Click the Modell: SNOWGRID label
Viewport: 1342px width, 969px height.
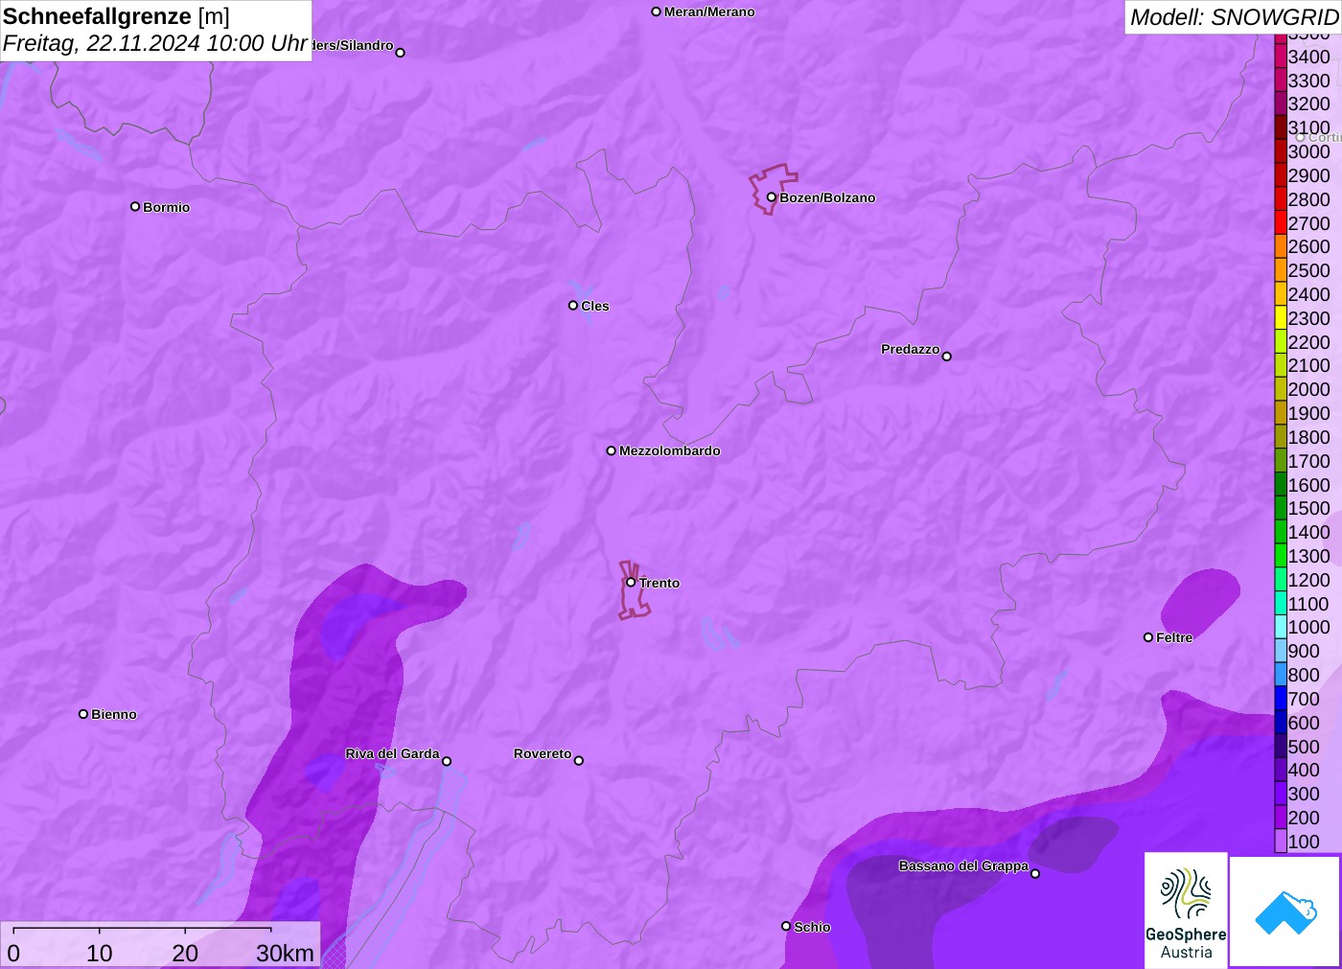pyautogui.click(x=1234, y=17)
